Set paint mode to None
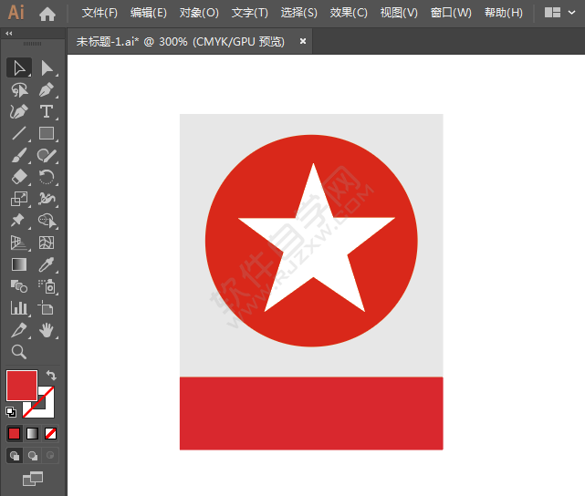The height and width of the screenshot is (496, 585). pyautogui.click(x=51, y=433)
